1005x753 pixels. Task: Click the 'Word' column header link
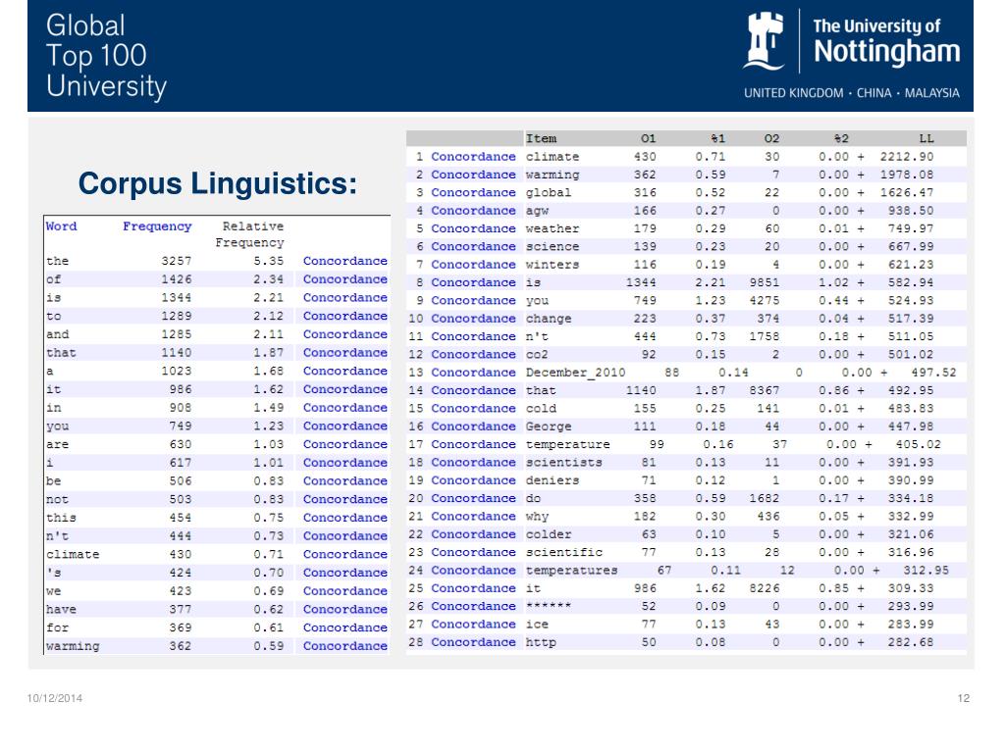62,226
